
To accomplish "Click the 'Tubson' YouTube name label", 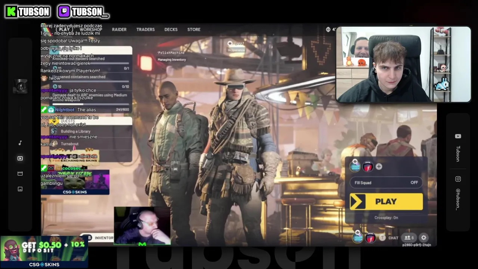I will coord(458,154).
